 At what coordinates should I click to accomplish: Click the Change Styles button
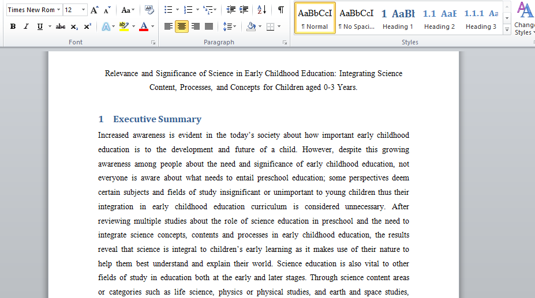coord(525,19)
